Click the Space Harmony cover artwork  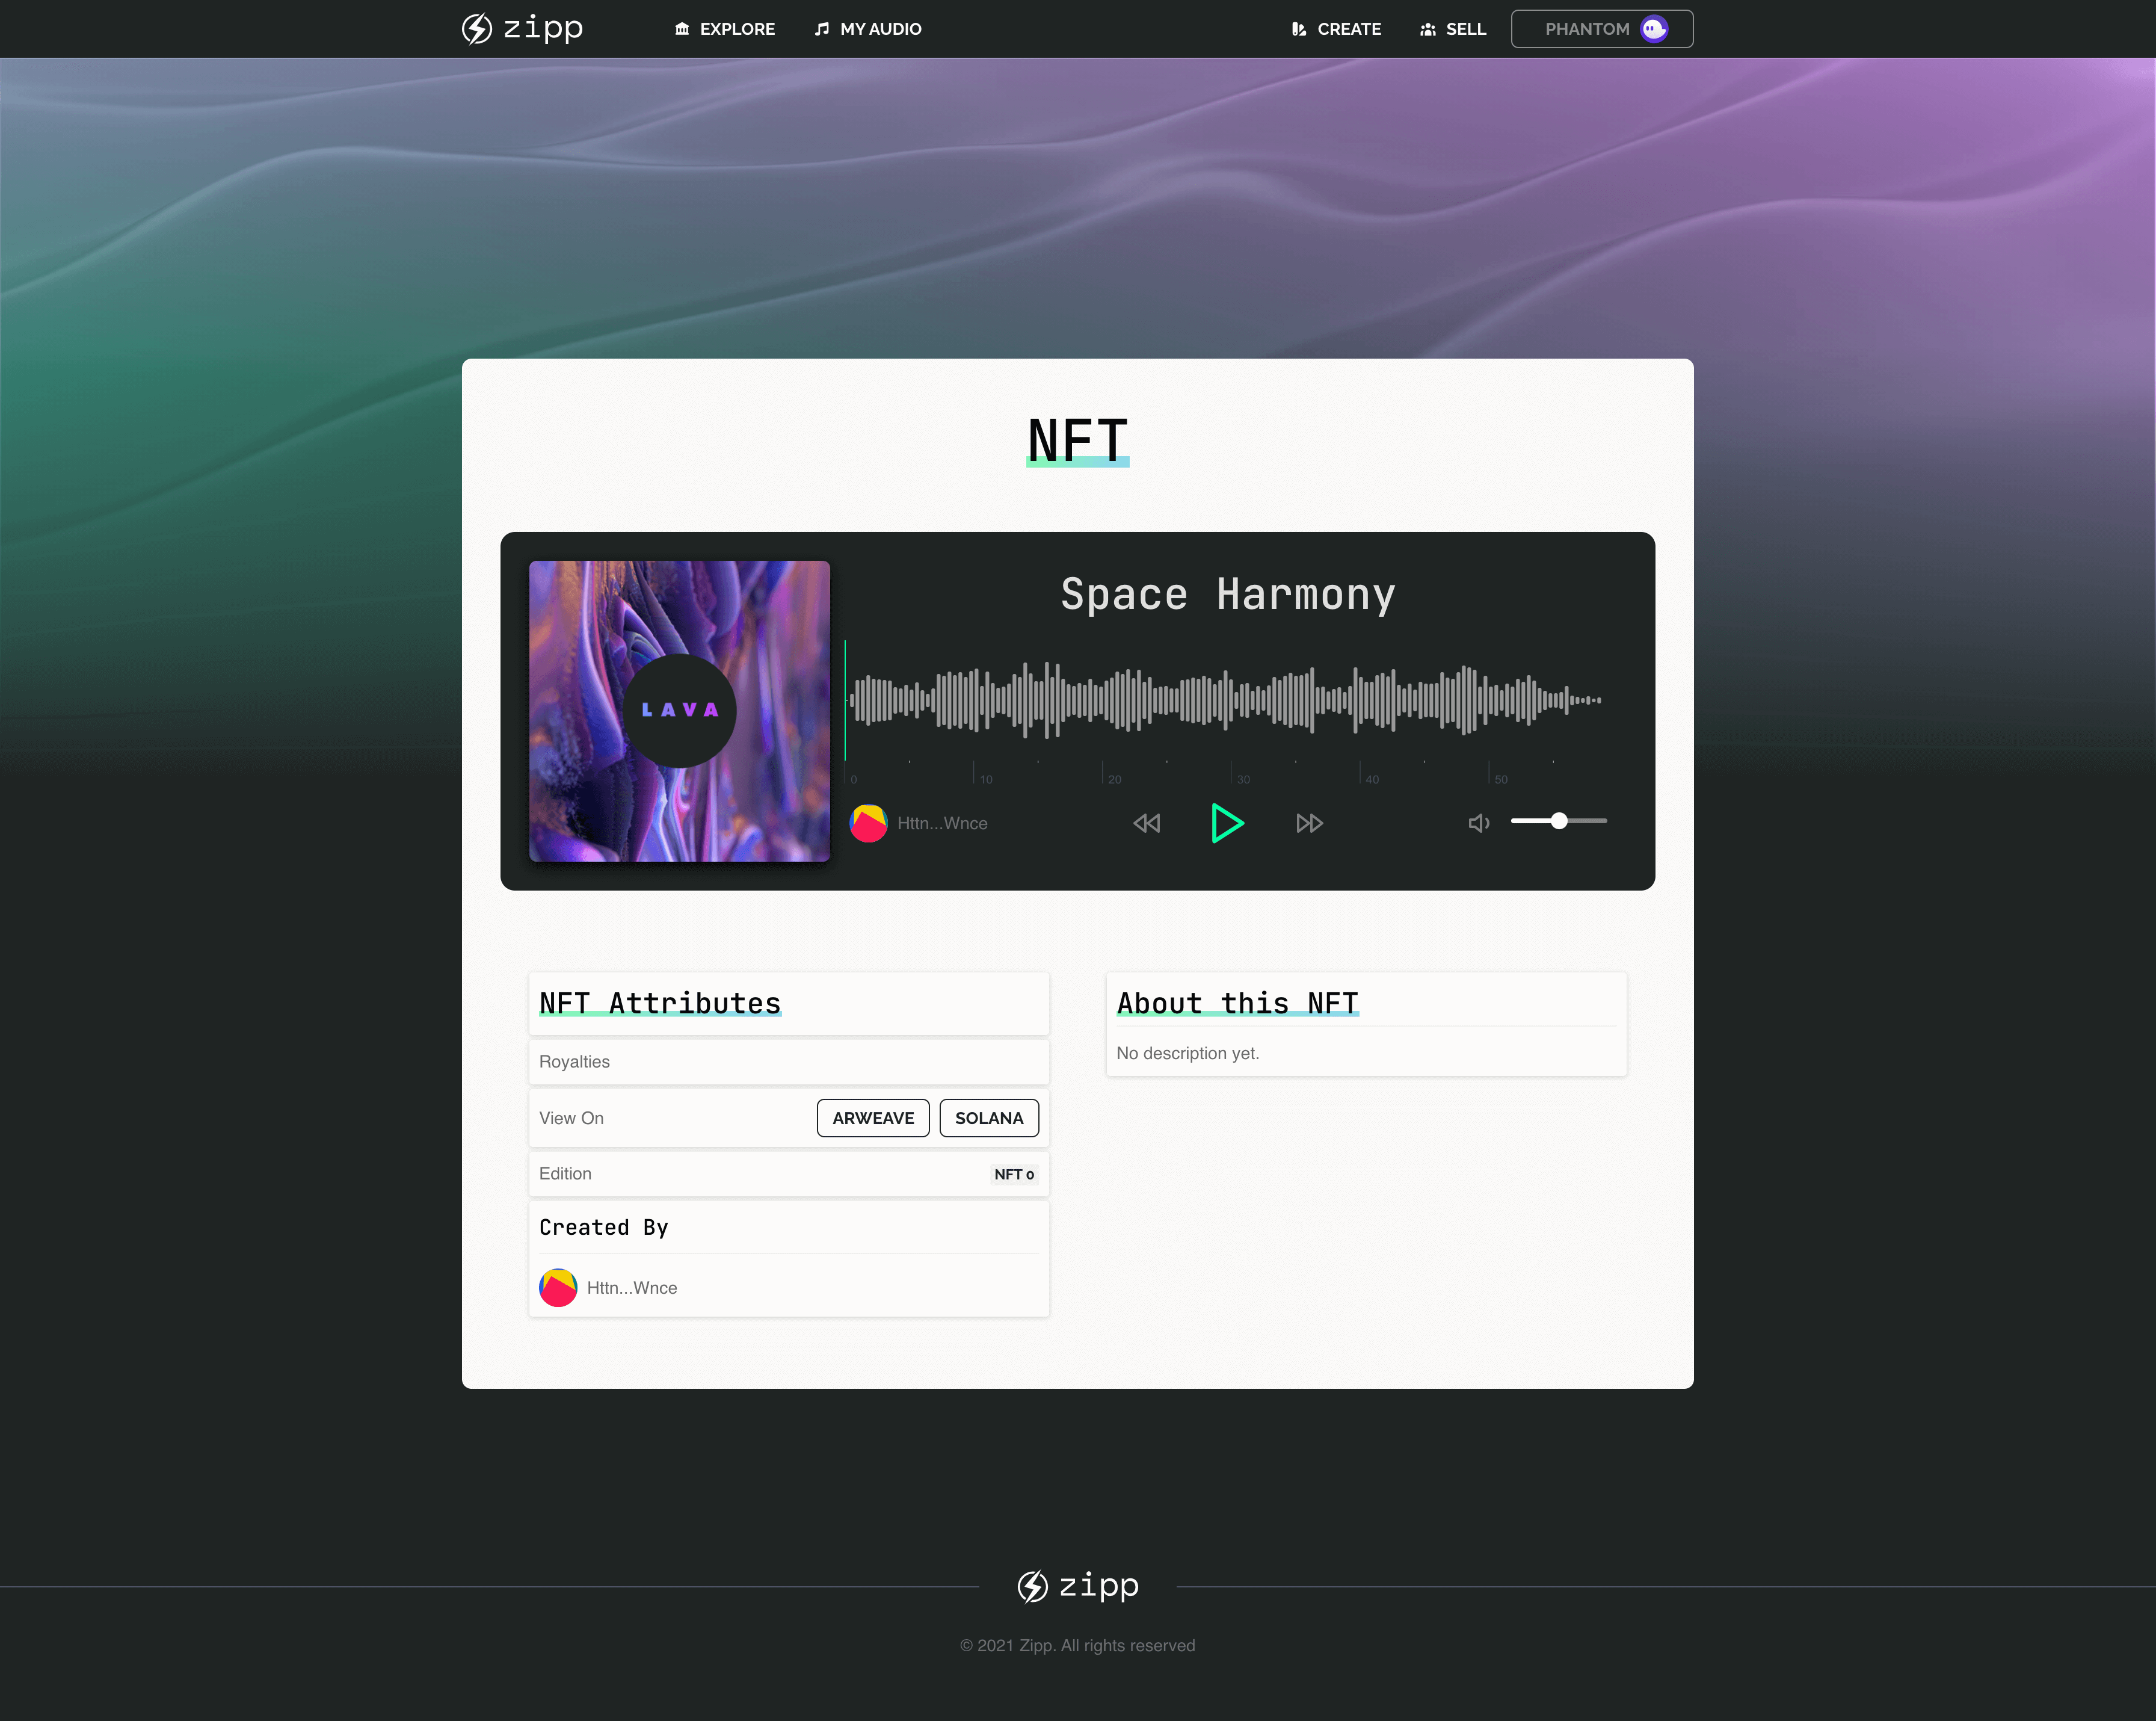[679, 711]
